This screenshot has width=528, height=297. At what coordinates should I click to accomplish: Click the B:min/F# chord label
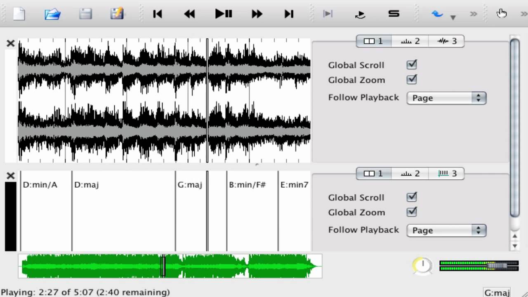[247, 185]
